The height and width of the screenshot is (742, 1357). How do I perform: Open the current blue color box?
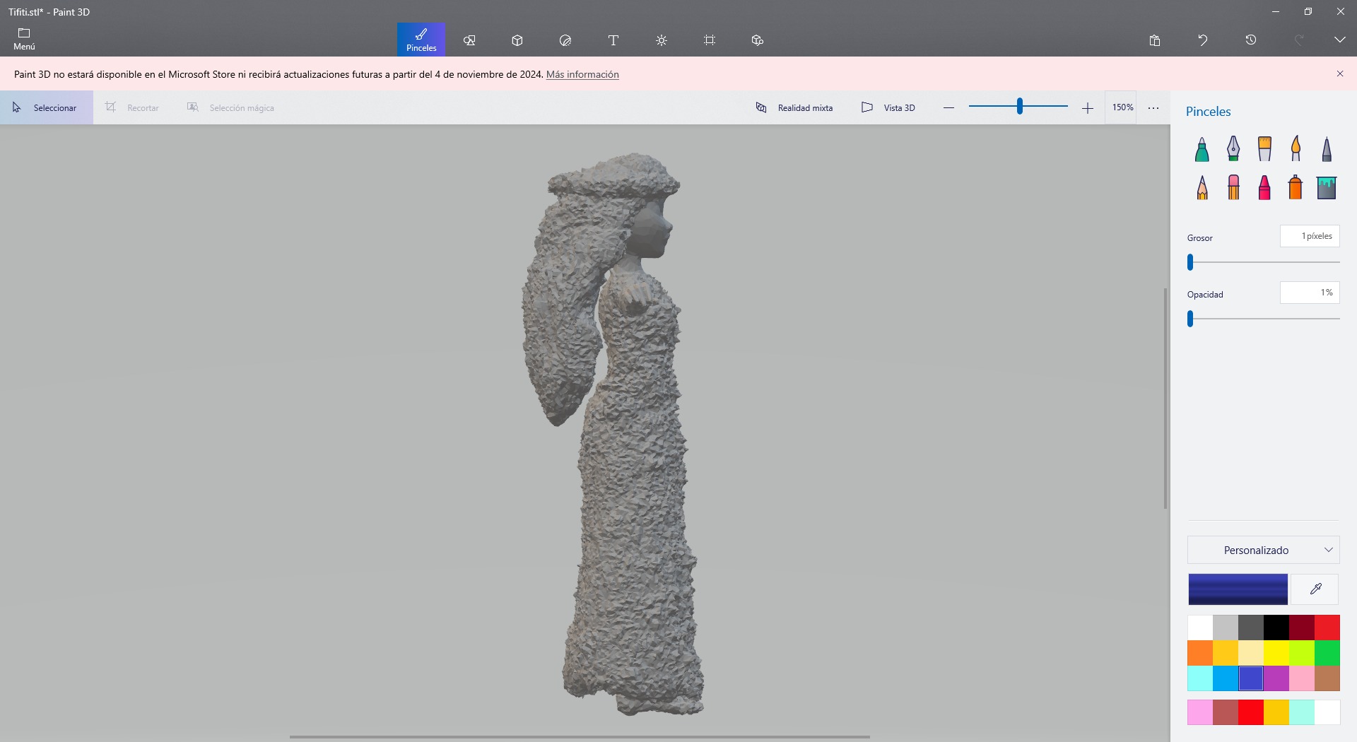[x=1238, y=589]
